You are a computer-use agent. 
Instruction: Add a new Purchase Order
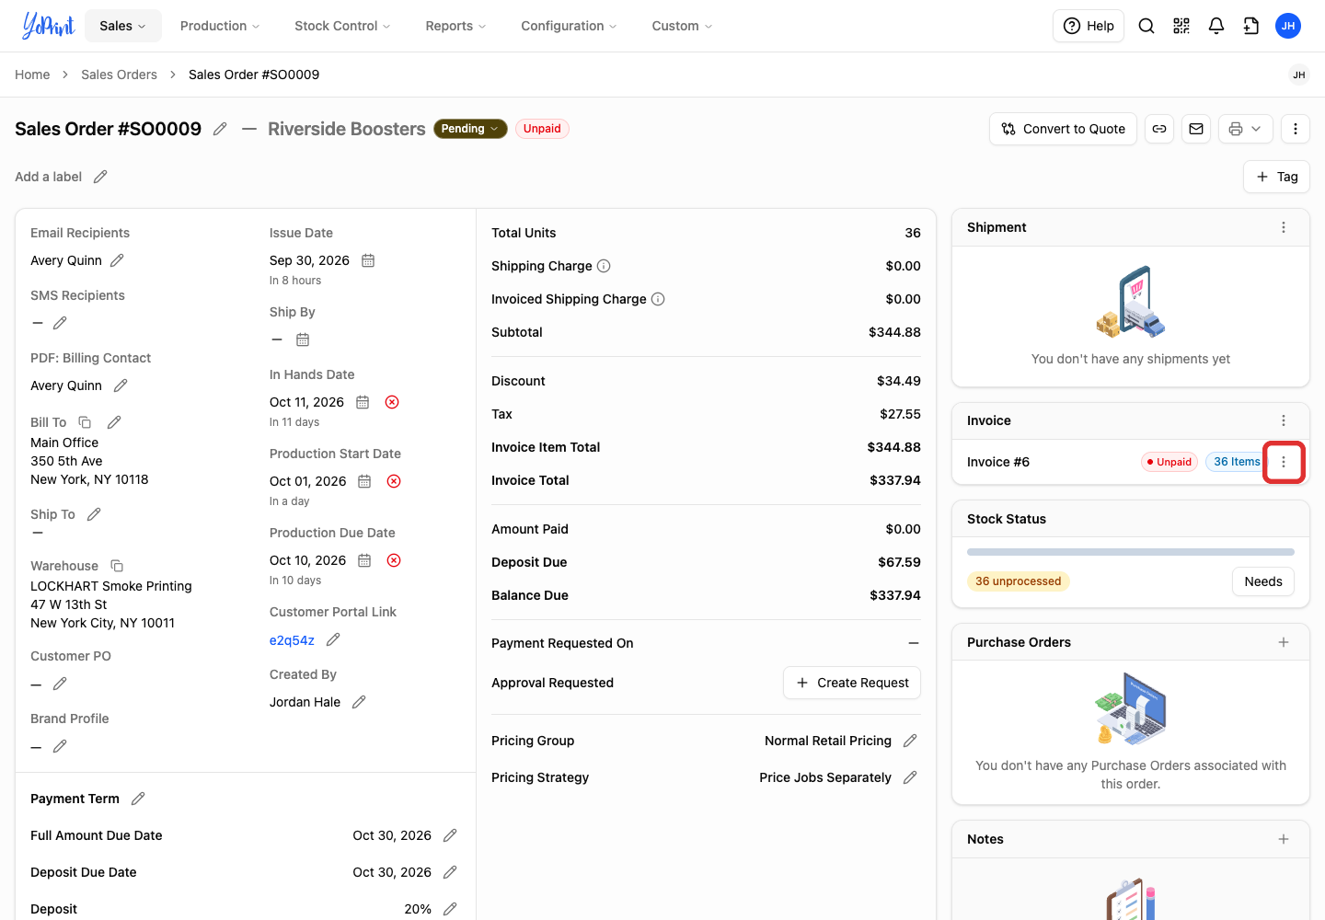(1284, 642)
